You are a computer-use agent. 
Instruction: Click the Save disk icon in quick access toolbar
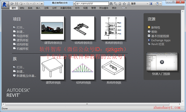(17, 4)
